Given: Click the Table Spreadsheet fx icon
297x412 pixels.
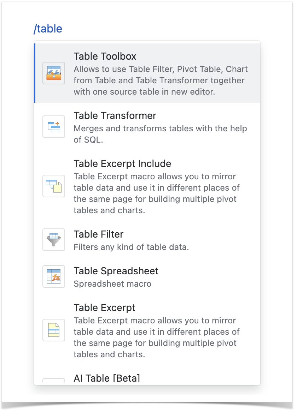Looking at the screenshot, I should (x=54, y=276).
